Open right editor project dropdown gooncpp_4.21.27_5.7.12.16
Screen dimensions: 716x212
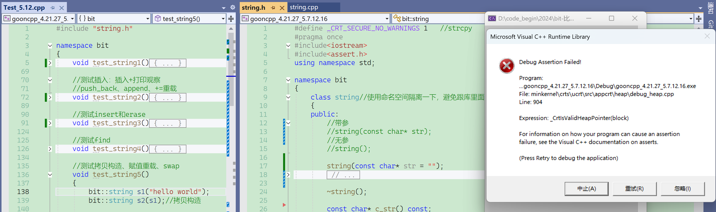[x=315, y=18]
